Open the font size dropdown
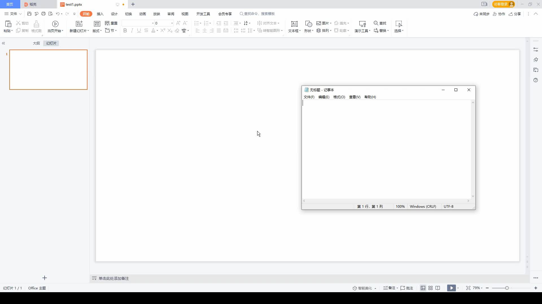This screenshot has height=304, width=542. click(172, 23)
